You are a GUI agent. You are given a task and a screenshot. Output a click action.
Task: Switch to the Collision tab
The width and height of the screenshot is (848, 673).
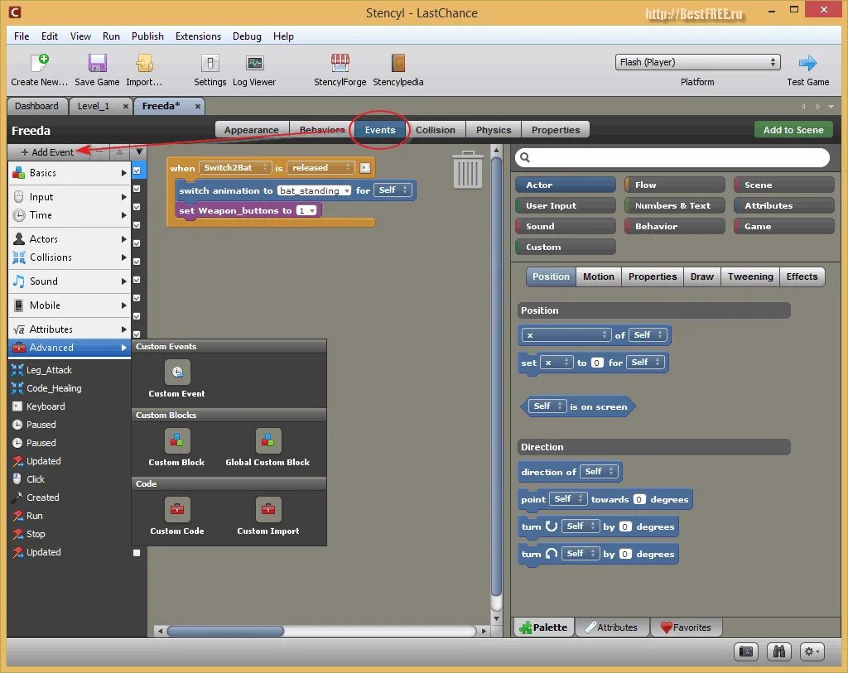pyautogui.click(x=436, y=130)
